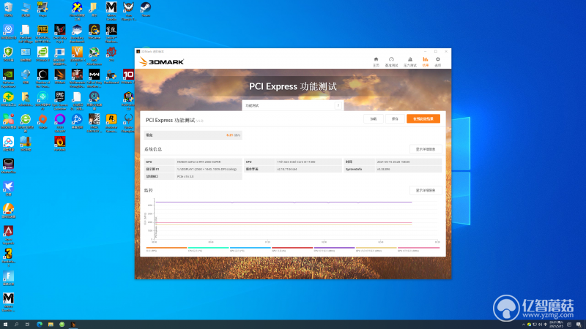Open the GeForce Experience desktop shortcut
This screenshot has width=586, height=329.
(x=8, y=77)
